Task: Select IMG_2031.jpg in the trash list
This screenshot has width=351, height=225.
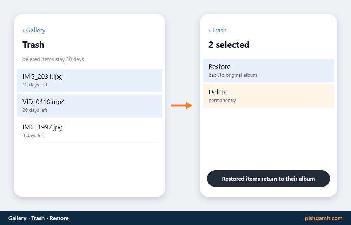Action: [90, 81]
